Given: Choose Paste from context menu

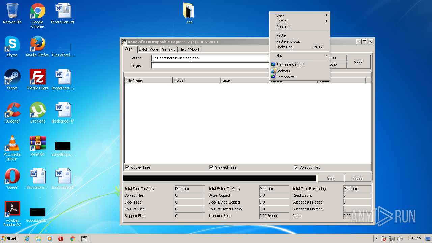Looking at the screenshot, I should pyautogui.click(x=299, y=35).
